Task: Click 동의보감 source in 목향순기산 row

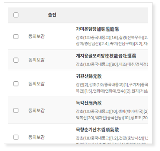Action: [36, 137]
